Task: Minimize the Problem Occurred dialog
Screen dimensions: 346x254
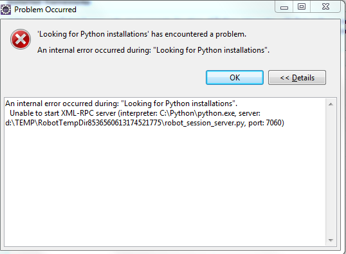Action: (x=284, y=7)
